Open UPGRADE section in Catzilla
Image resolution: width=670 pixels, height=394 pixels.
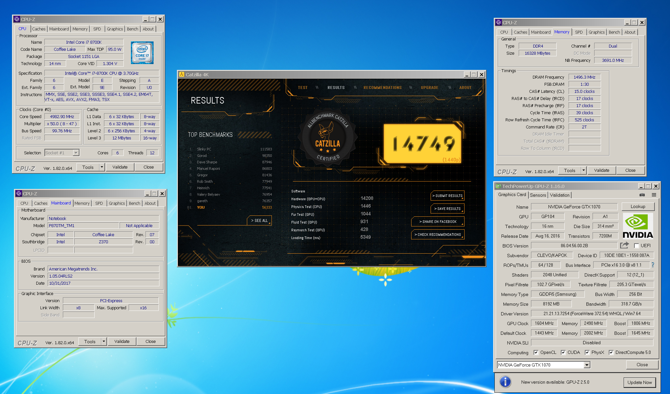click(430, 87)
